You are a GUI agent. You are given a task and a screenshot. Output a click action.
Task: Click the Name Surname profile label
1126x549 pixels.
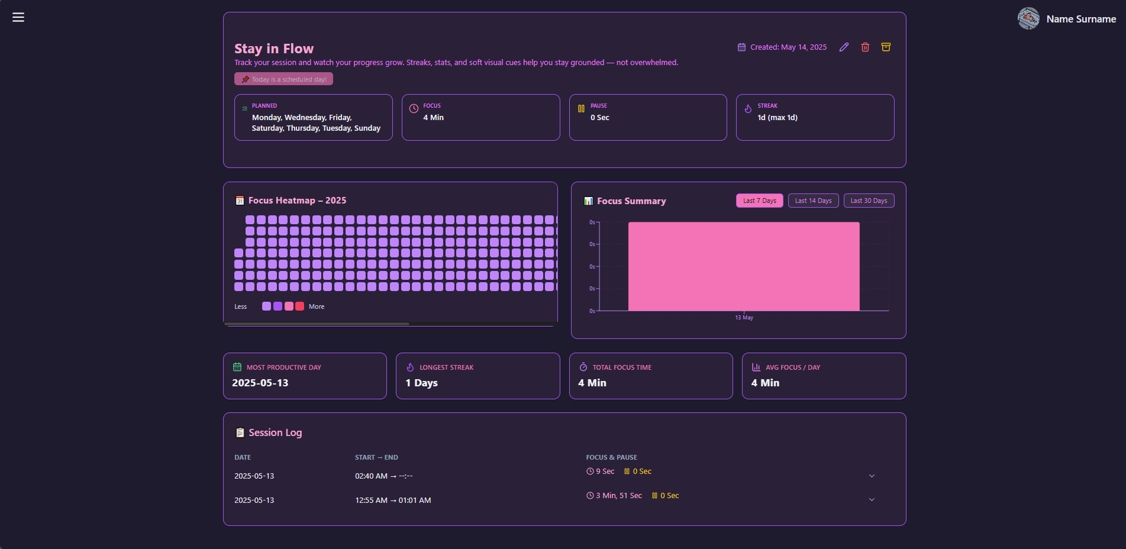tap(1080, 19)
